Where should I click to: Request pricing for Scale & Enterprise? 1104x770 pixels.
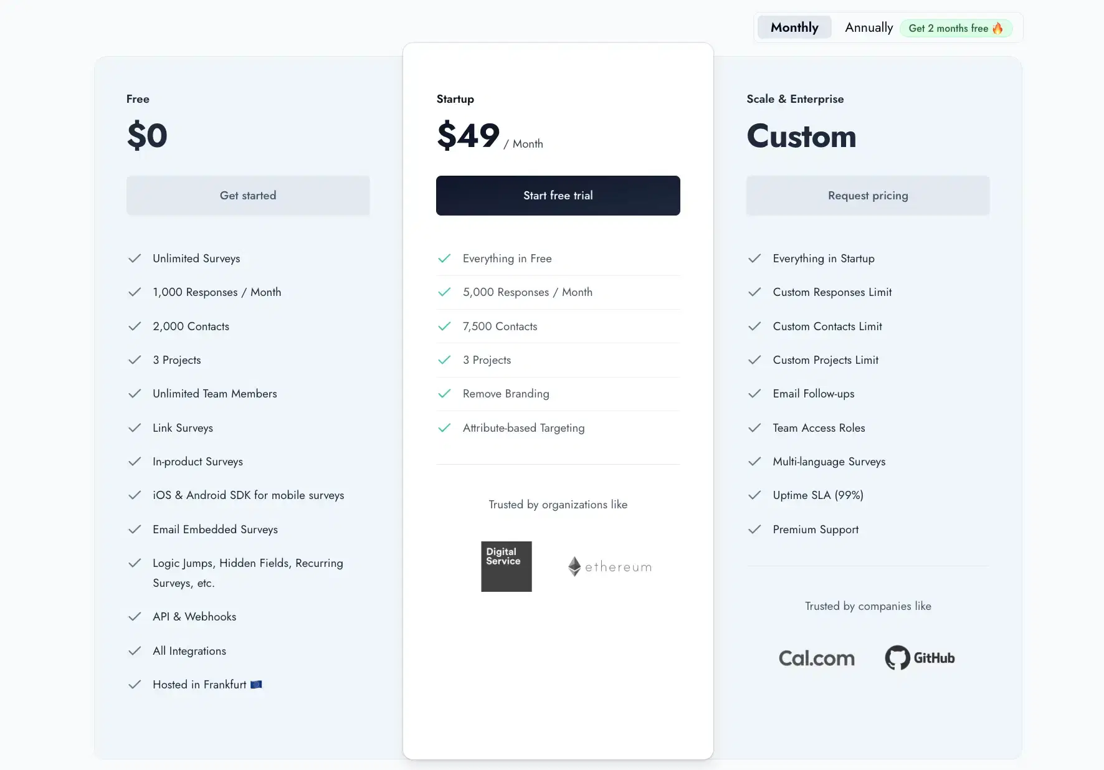click(x=868, y=195)
